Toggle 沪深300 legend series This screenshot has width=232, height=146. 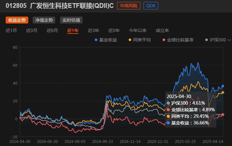click(x=216, y=40)
